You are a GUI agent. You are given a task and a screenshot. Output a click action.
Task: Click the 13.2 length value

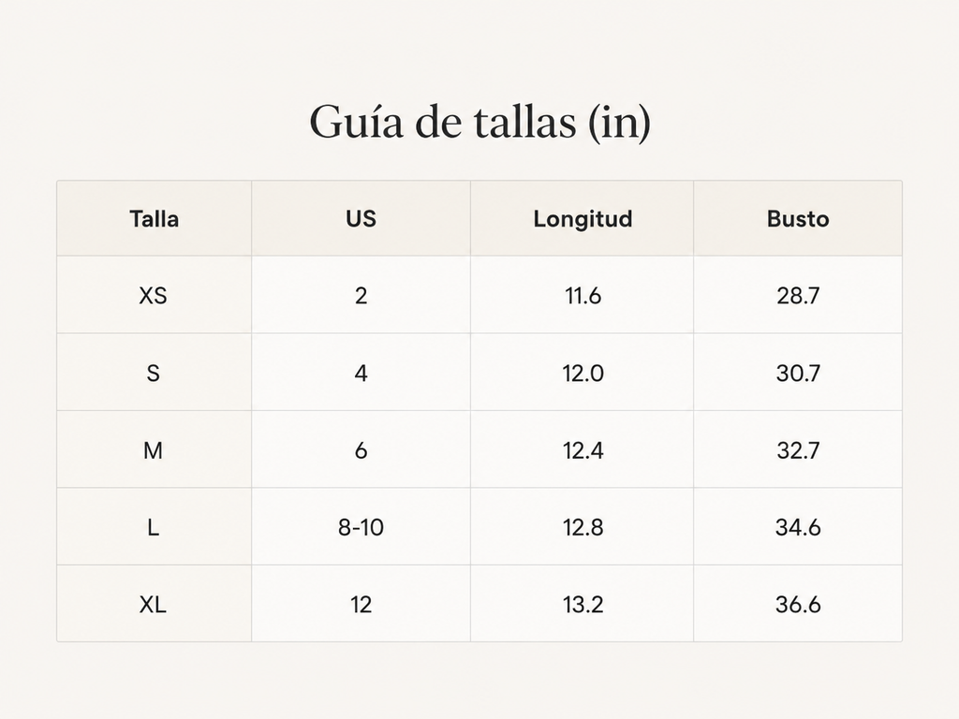[x=583, y=605]
